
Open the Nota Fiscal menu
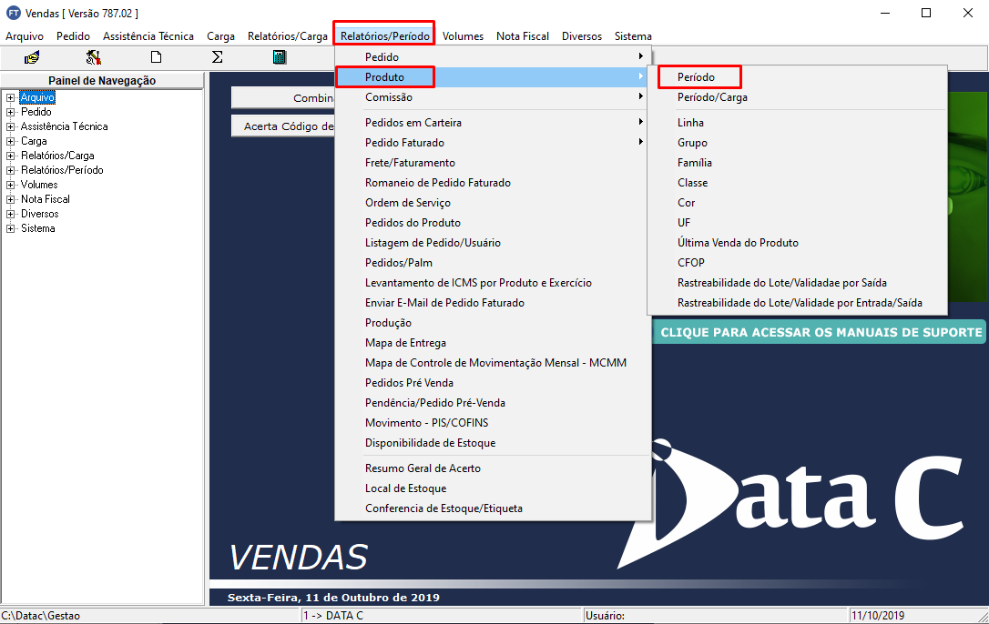523,35
